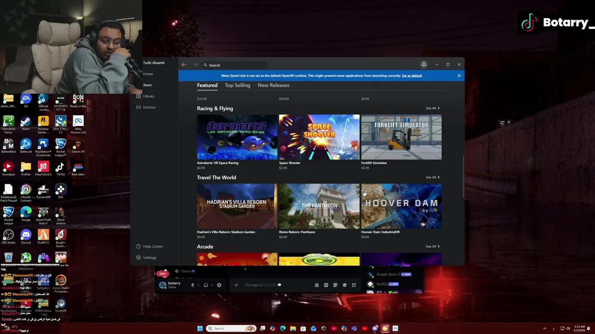The height and width of the screenshot is (334, 595).
Task: Expand Discord headphones output options chevron
Action: pyautogui.click(x=212, y=285)
